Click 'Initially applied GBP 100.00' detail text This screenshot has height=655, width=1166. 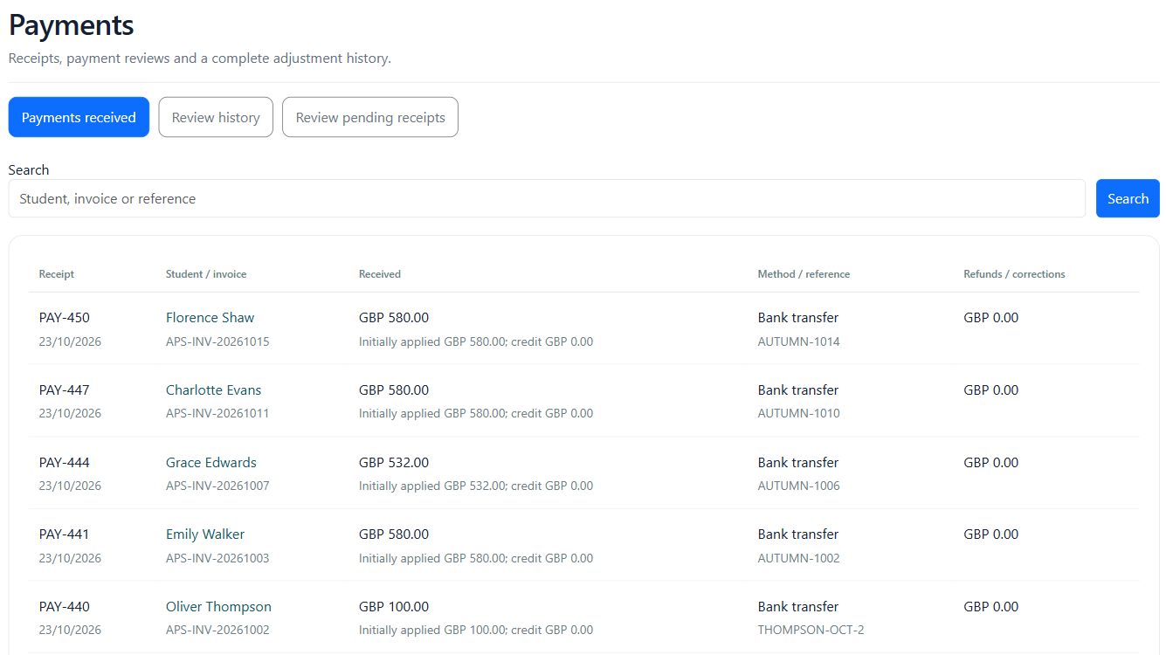coord(432,630)
